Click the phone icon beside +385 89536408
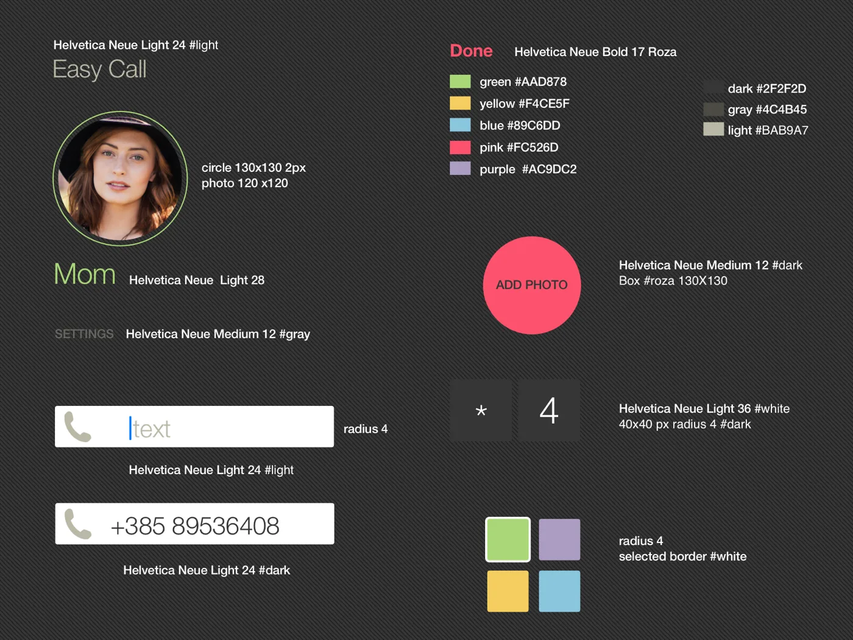Viewport: 853px width, 640px height. click(x=78, y=524)
